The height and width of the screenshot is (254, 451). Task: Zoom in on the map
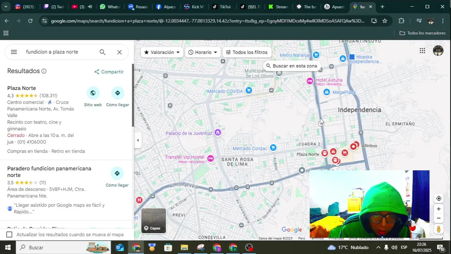439,209
